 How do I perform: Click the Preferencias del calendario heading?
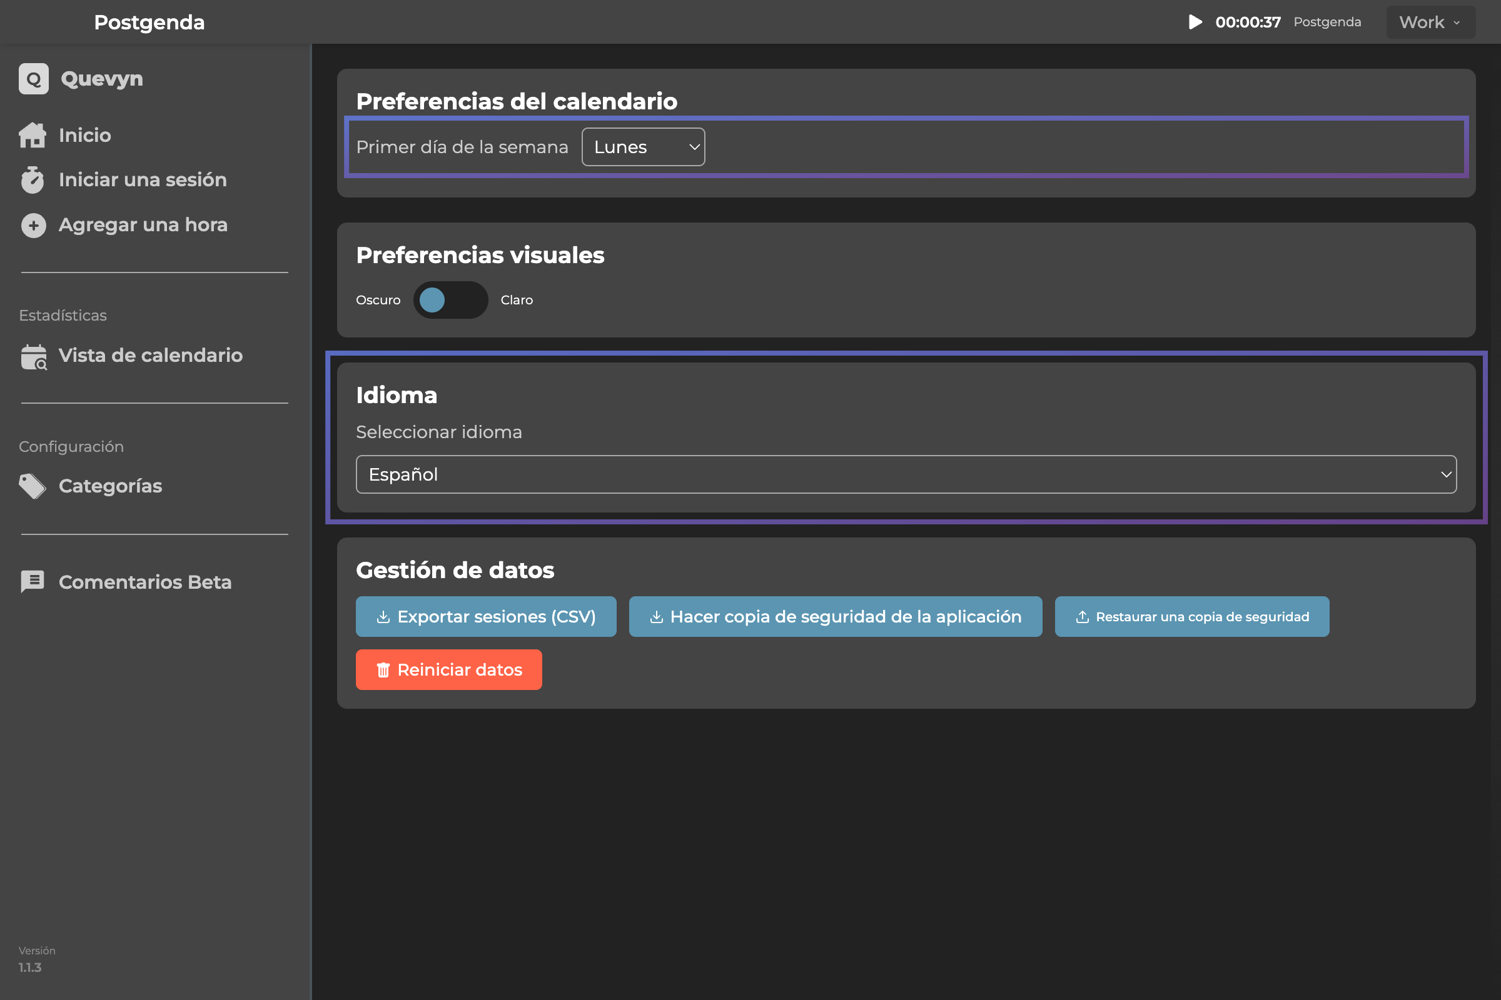coord(517,101)
